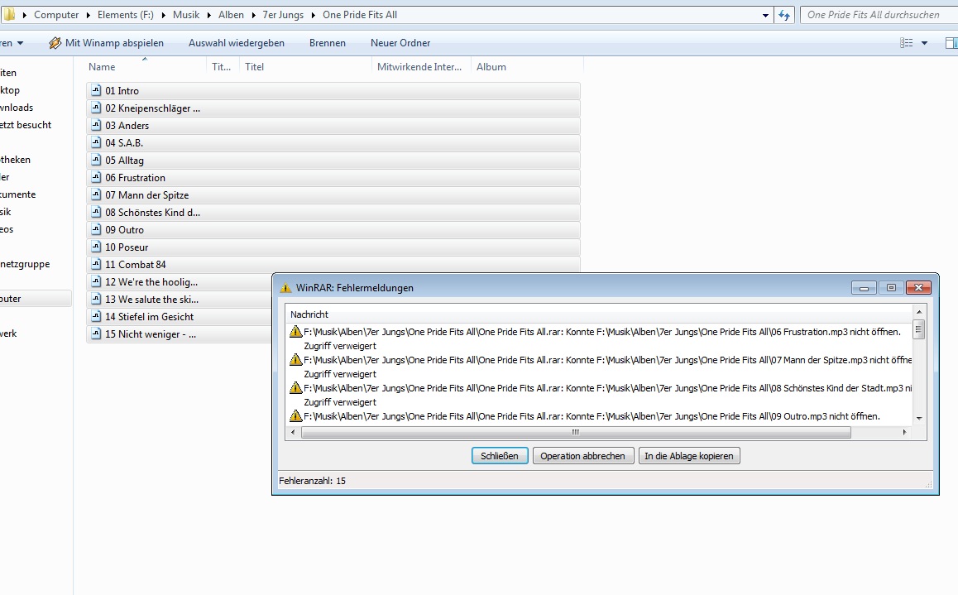Click 'Auswahl wiedergeben' in the toolbar
This screenshot has height=595, width=958.
pyautogui.click(x=237, y=43)
